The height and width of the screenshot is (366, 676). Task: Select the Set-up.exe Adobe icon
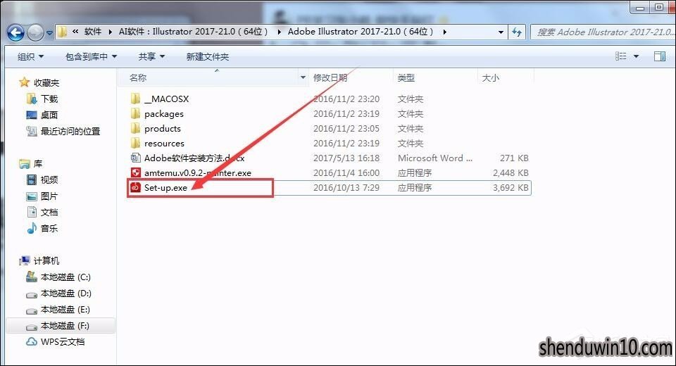point(135,187)
